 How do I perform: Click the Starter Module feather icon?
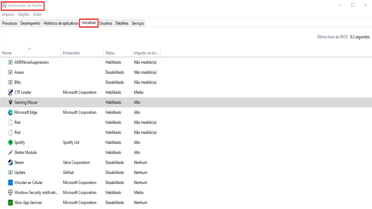(x=10, y=153)
